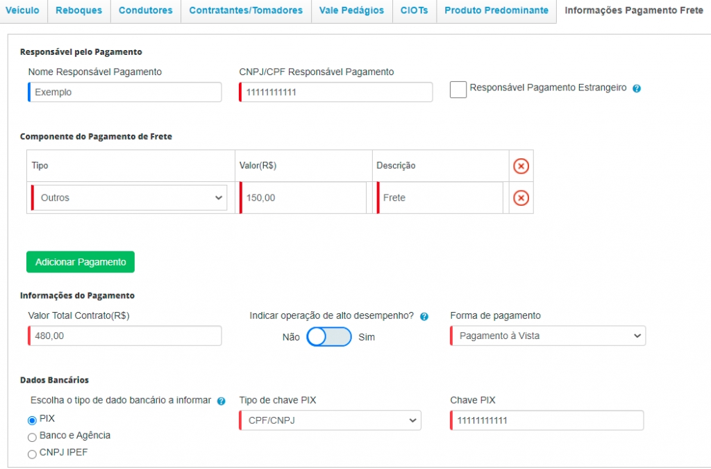The width and height of the screenshot is (711, 469).
Task: Open help for tipo de dado bancário
Action: 221,402
